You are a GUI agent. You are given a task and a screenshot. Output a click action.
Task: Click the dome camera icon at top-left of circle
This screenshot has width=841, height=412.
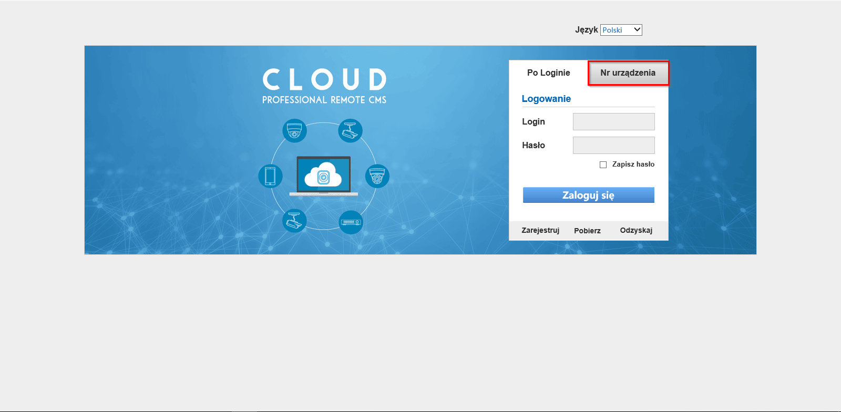(294, 130)
